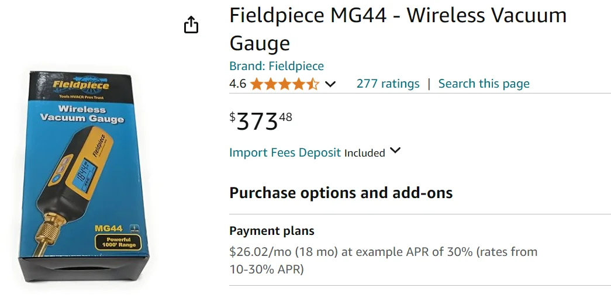Image resolution: width=611 pixels, height=305 pixels.
Task: Click the Payment plans heading
Action: 271,231
